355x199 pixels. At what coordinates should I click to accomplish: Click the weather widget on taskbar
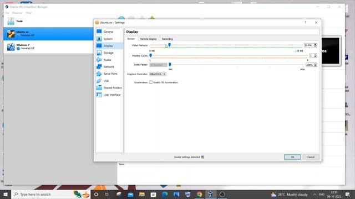(290, 194)
